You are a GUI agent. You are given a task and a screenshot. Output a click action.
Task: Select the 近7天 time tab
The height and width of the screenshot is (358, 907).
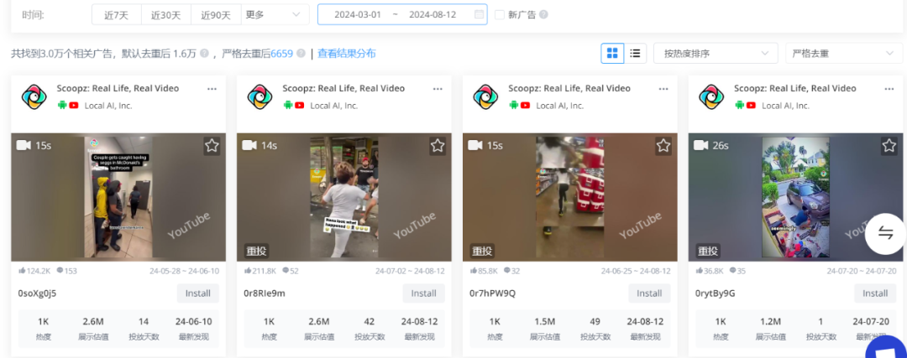117,15
